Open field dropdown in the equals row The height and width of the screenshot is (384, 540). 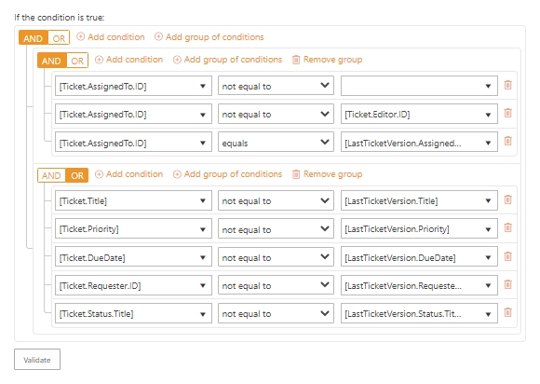(133, 142)
